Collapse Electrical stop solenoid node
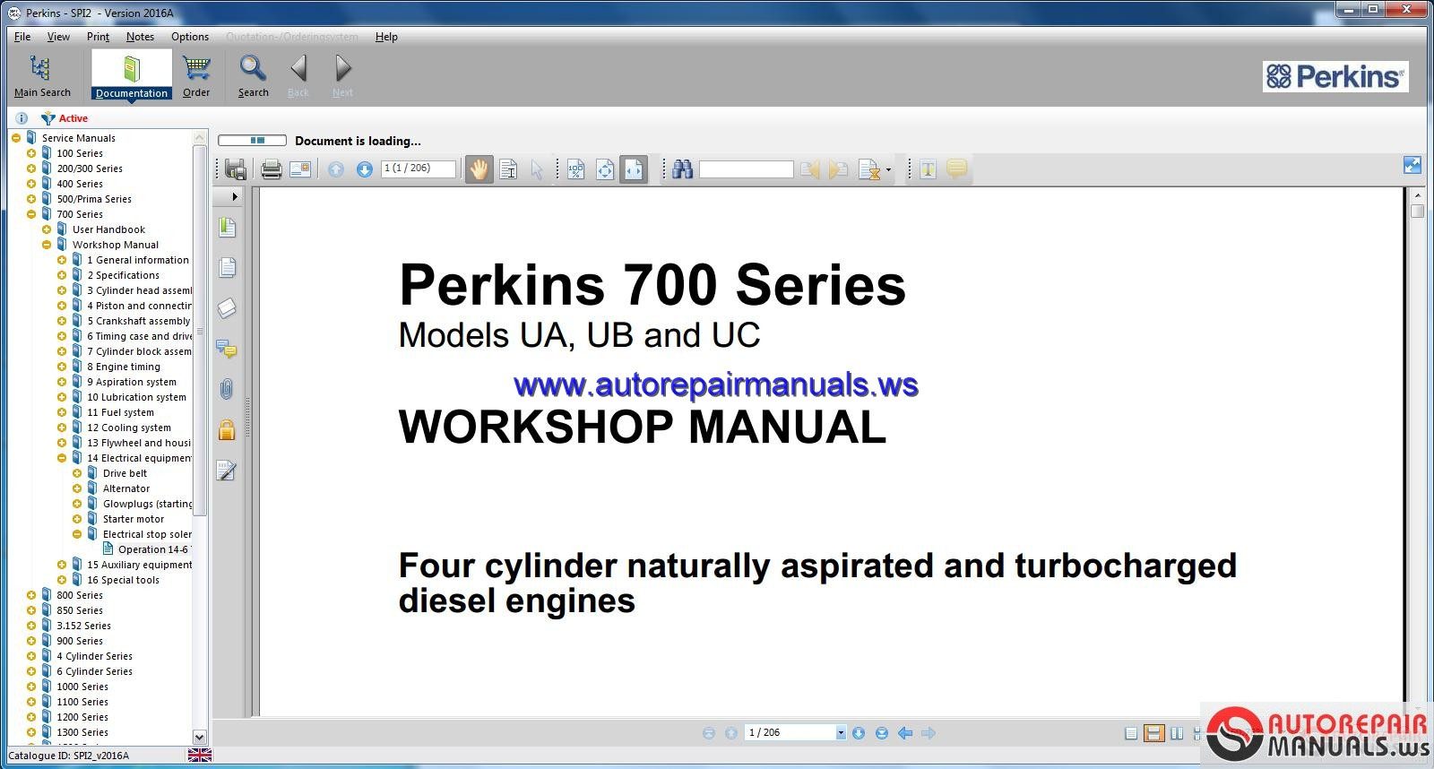The width and height of the screenshot is (1434, 769). tap(77, 534)
